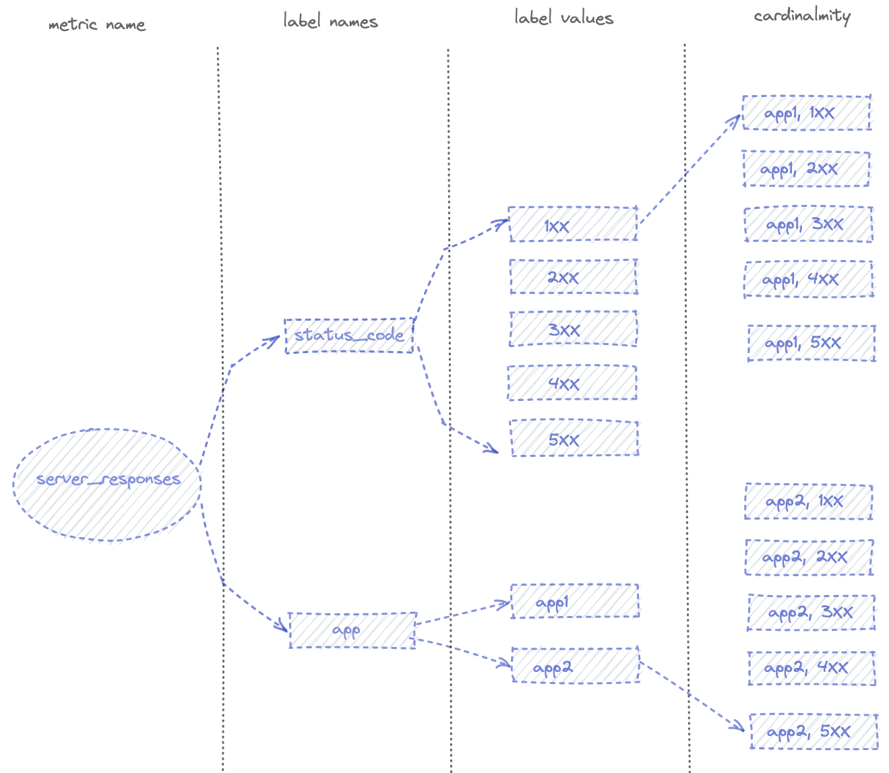Screen dimensions: 889x773
Task: Select the app2, 1XX cardinality entry
Action: pos(809,502)
